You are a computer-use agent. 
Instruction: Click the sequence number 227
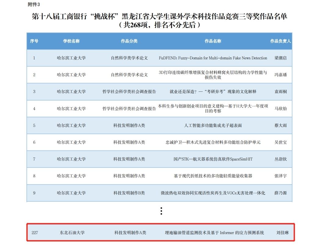(x=35, y=233)
